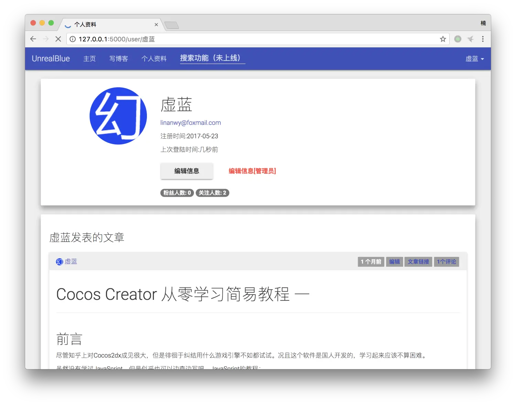
Task: Close the 个人资料 browser tab
Action: (x=156, y=24)
